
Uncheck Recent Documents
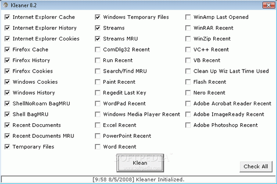click(x=7, y=125)
